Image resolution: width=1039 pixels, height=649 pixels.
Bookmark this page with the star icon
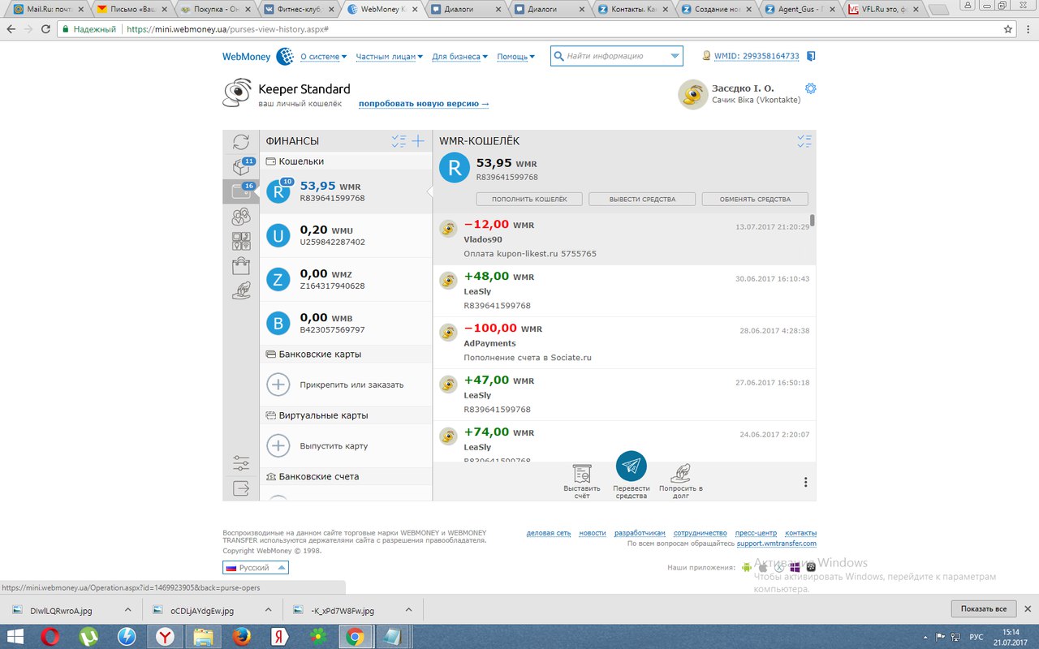1008,28
